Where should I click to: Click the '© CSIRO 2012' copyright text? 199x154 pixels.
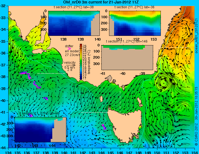coord(196,134)
